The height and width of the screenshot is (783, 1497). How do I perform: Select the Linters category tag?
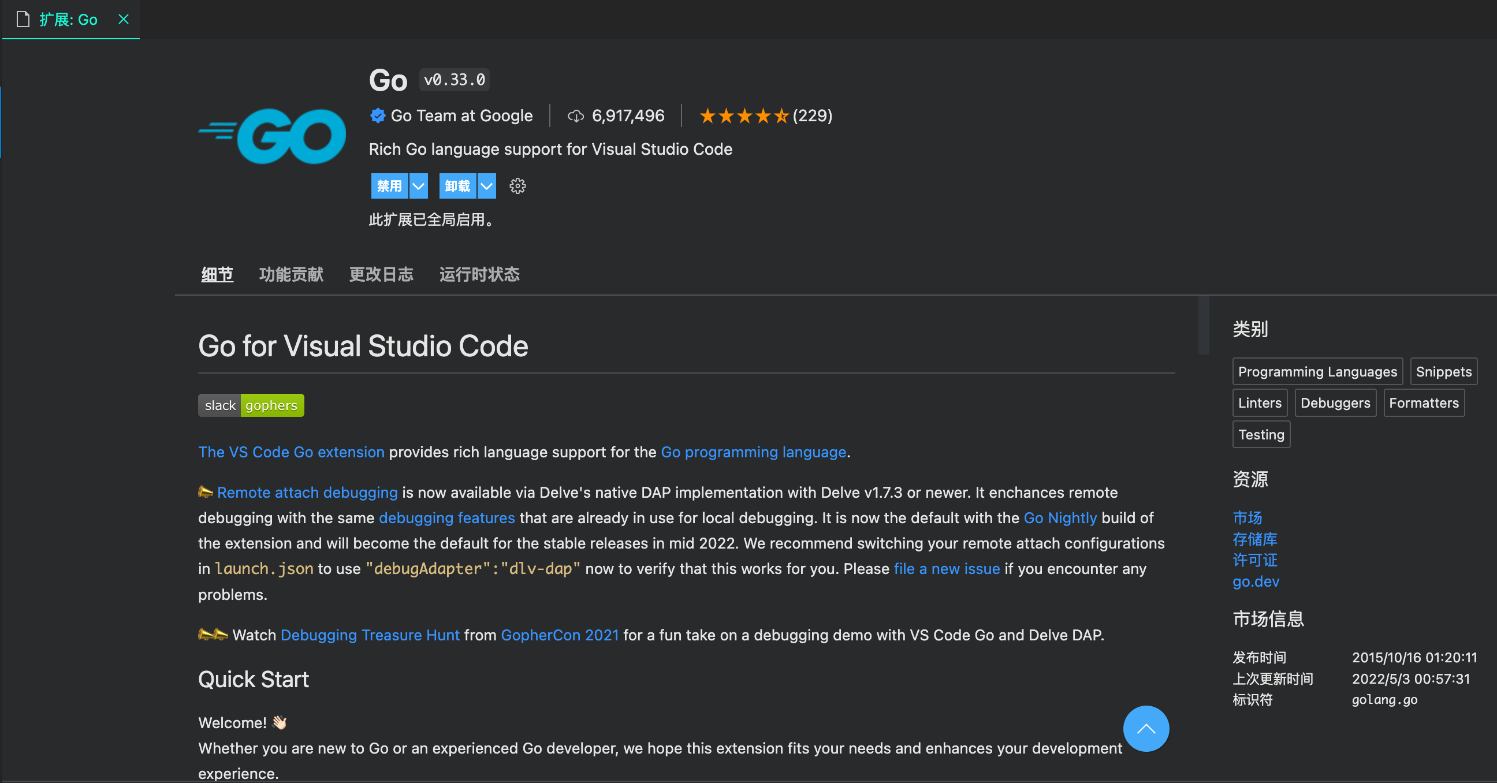tap(1260, 403)
